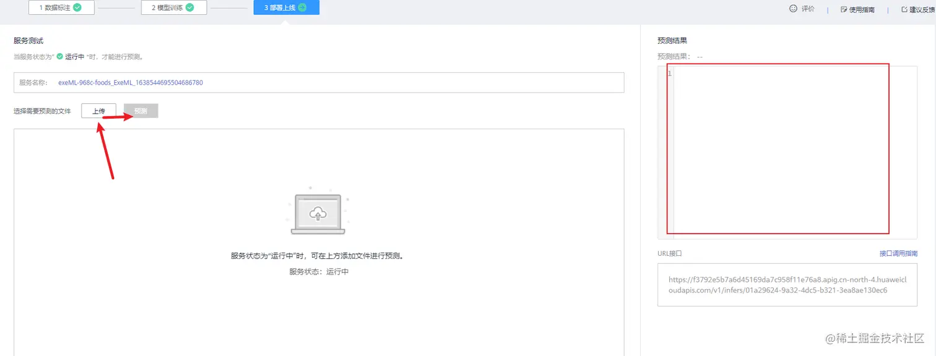This screenshot has height=356, width=936.
Task: Click the 服务状态 运行中 status text
Action: [318, 269]
